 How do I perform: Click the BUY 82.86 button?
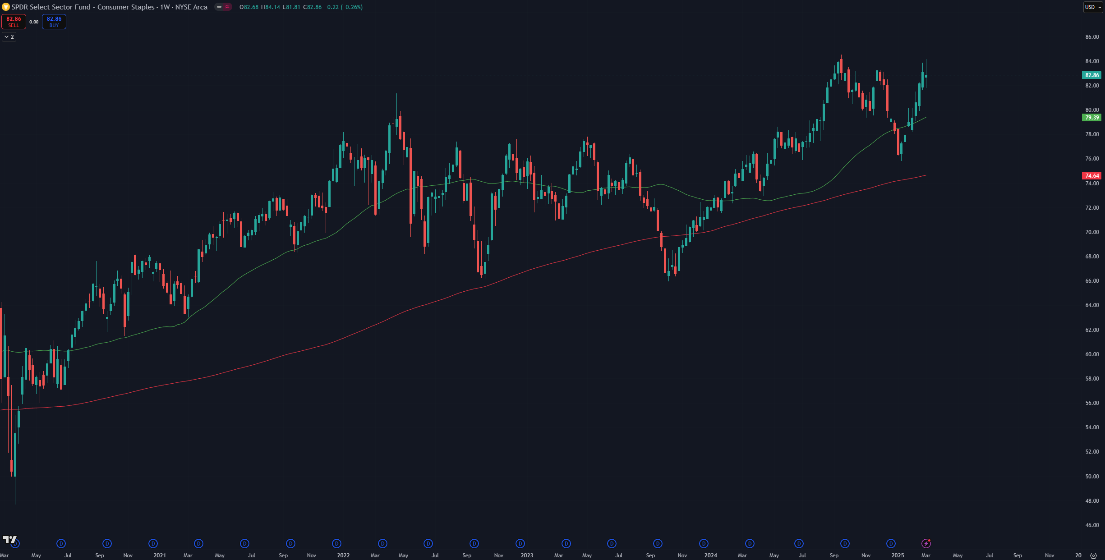tap(54, 22)
